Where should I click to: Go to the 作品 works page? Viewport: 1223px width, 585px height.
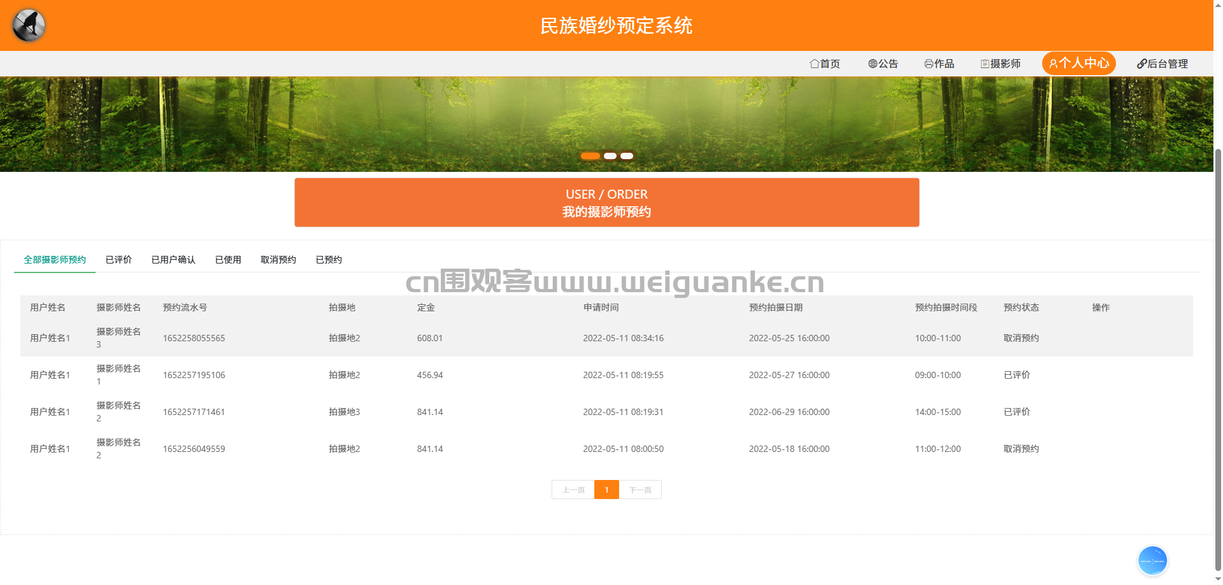(x=939, y=64)
